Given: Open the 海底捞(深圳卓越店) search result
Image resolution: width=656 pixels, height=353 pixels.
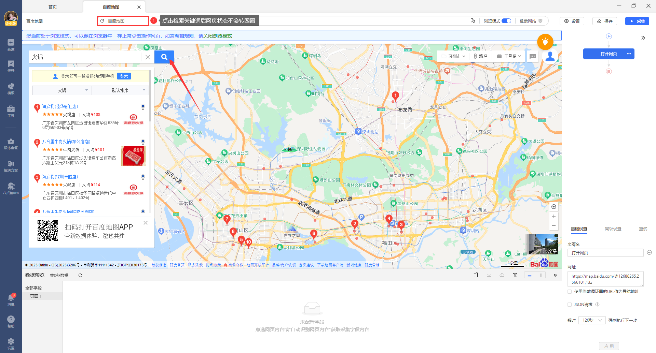Looking at the screenshot, I should pos(60,177).
